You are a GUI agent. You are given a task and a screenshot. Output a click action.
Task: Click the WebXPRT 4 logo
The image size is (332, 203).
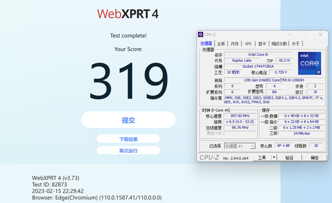click(x=128, y=14)
